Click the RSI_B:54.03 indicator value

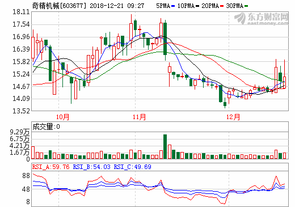coord(91,167)
